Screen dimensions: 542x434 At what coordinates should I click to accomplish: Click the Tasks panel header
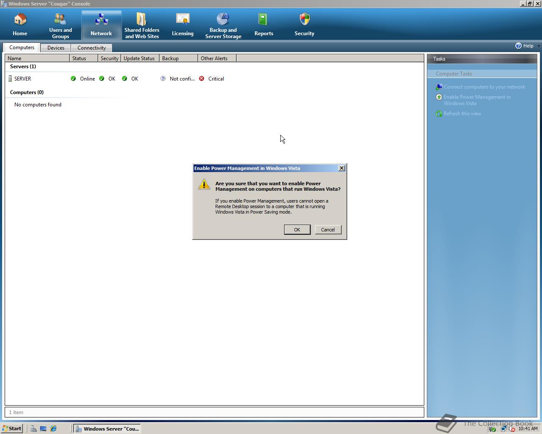coord(482,59)
